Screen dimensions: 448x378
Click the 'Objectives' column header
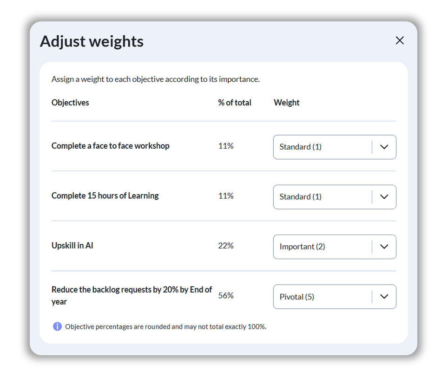tap(70, 103)
